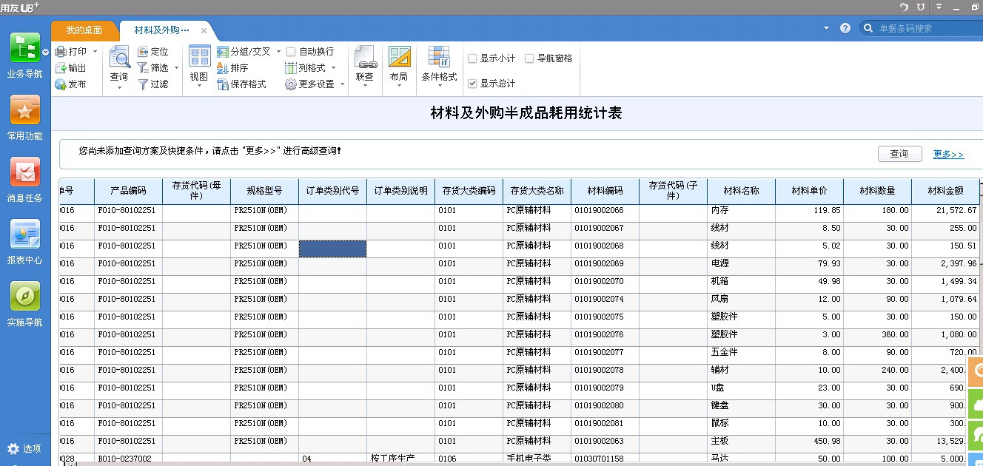
Task: Open the title bar quick menu arrow
Action: pyautogui.click(x=939, y=7)
